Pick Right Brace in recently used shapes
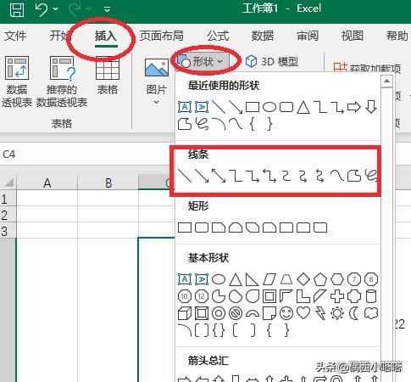 click(269, 124)
